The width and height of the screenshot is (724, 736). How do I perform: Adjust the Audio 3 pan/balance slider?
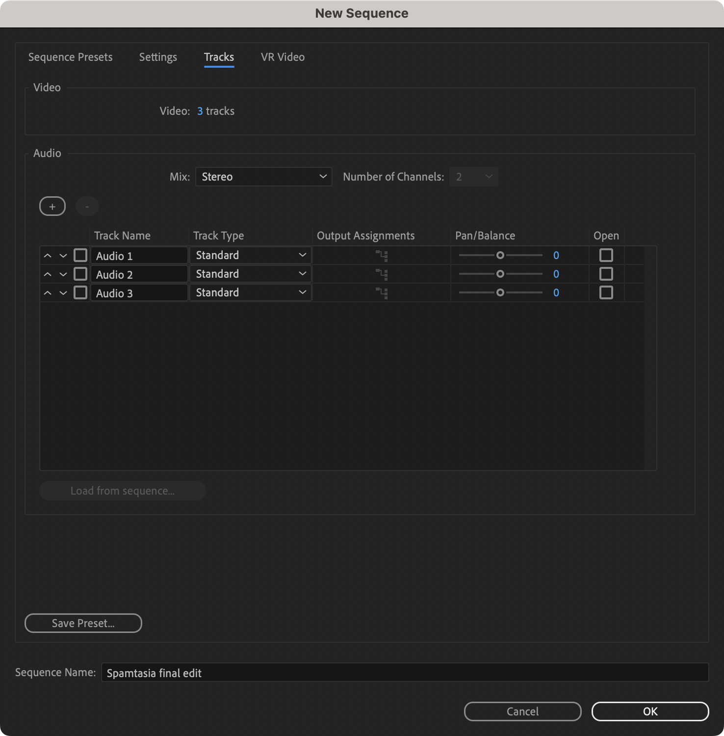pos(500,292)
